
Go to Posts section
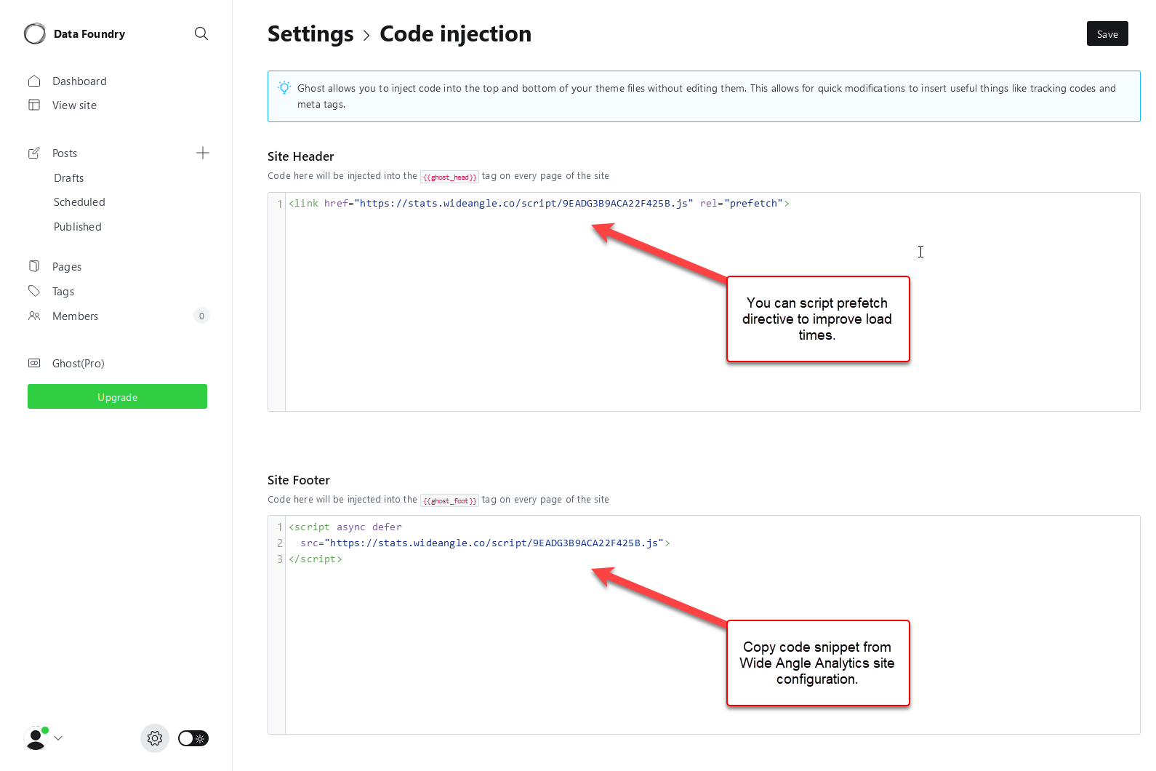click(x=65, y=153)
